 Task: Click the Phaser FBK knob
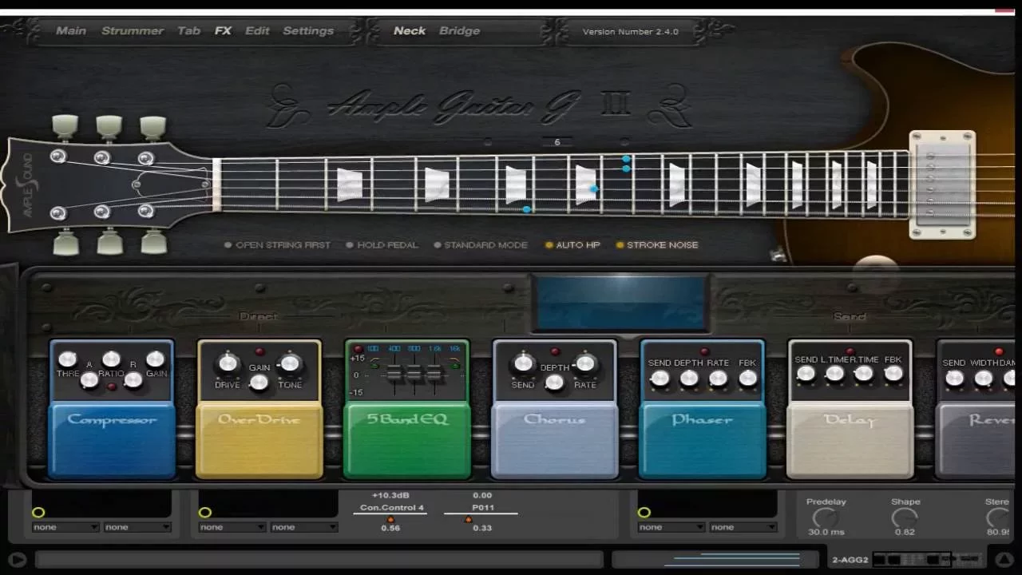point(747,379)
